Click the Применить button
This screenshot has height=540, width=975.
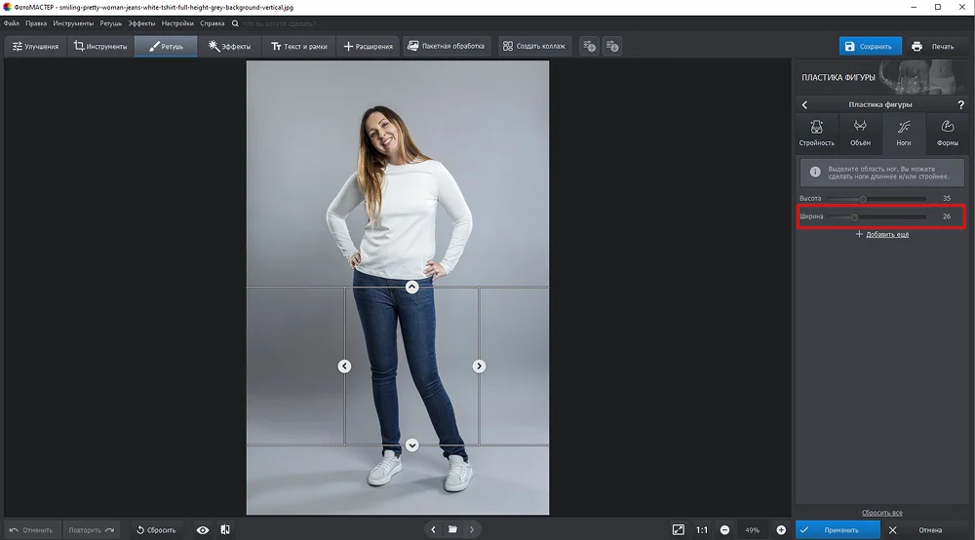(x=838, y=530)
